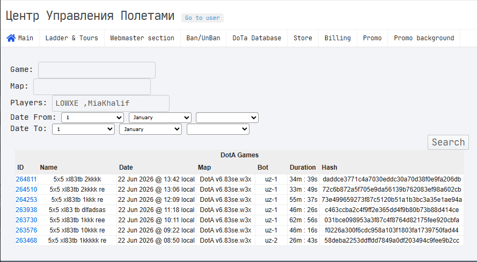Click the Players field containing LOWXE
This screenshot has width=477, height=262.
(x=111, y=104)
